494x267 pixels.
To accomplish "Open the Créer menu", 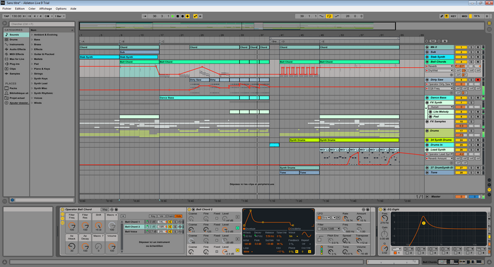I will (x=32, y=9).
